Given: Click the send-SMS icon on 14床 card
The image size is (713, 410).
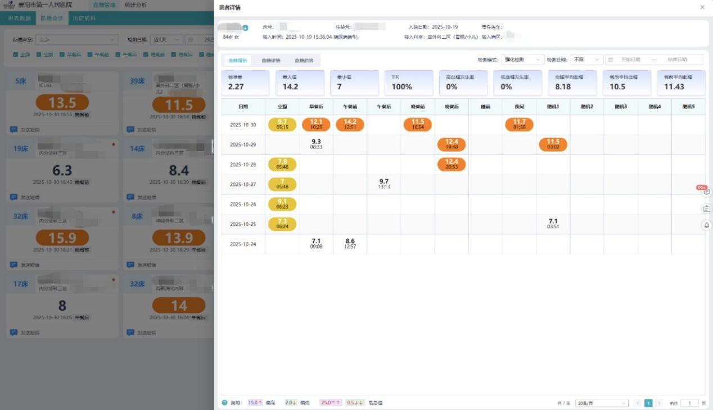Looking at the screenshot, I should point(130,197).
